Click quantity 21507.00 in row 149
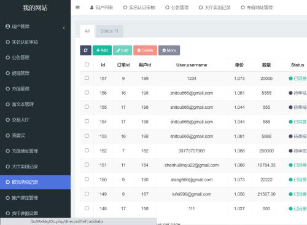This screenshot has width=307, height=225. [x=266, y=194]
